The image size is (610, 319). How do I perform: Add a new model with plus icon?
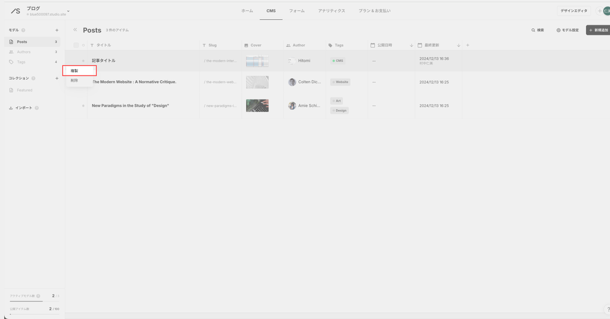[57, 30]
